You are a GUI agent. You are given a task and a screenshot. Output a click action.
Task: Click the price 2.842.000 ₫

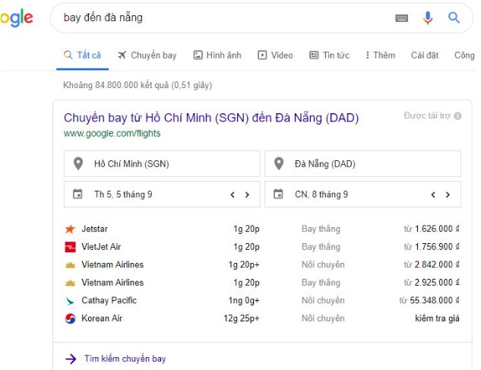tap(437, 264)
